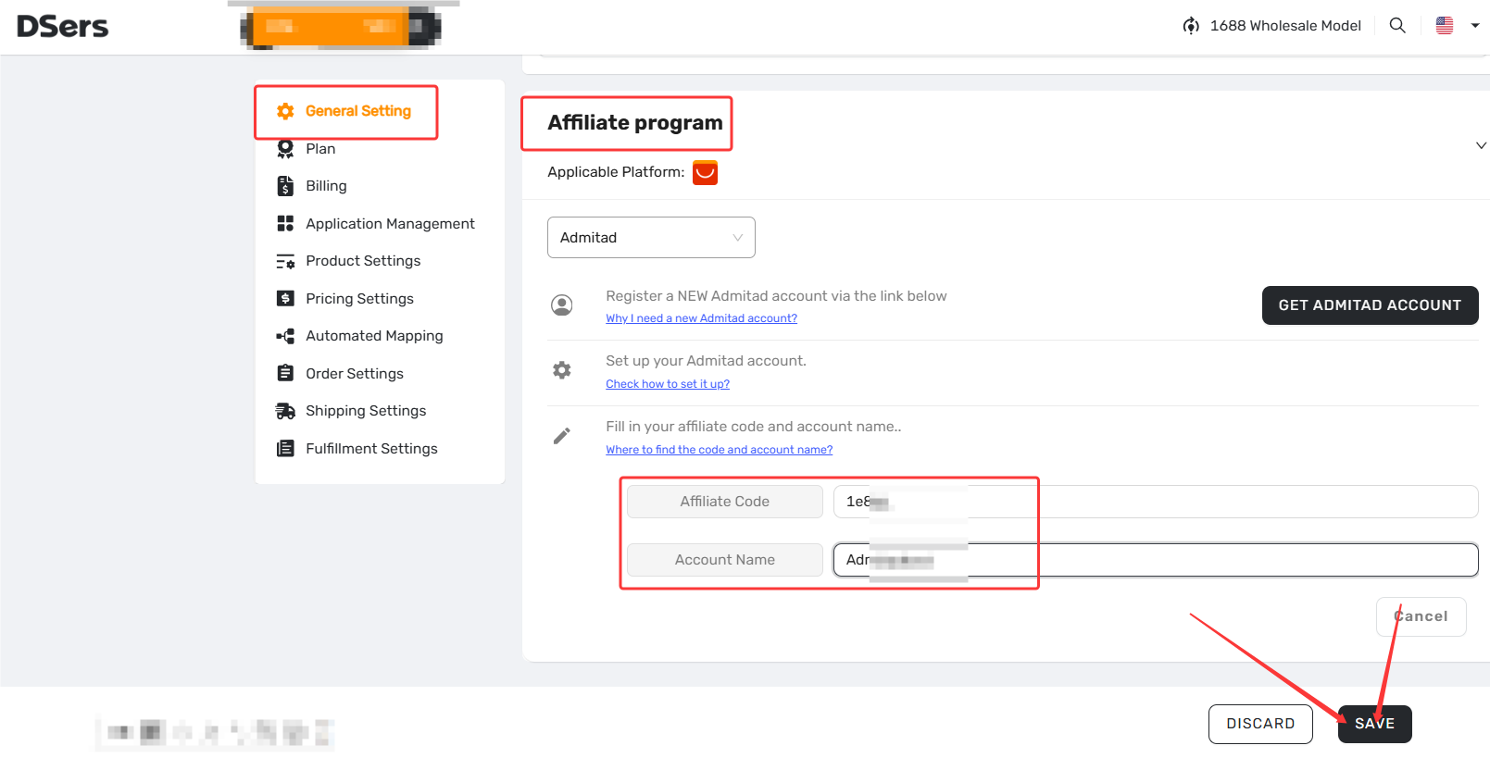Click the US flag language icon
Viewport: 1490px width, 758px height.
1445,26
